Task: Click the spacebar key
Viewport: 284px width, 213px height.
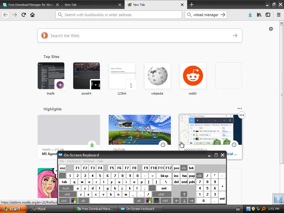Action: pyautogui.click(x=111, y=201)
